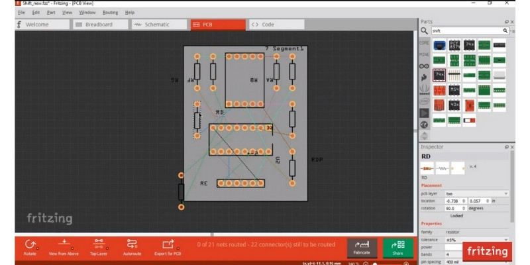
Task: Open the Arduino parts bin
Action: 424,66
